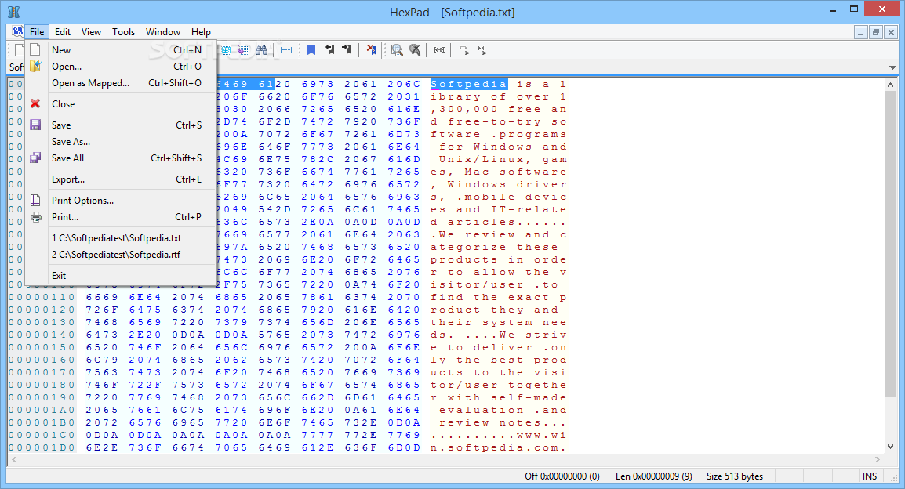Click the purple arrow dotted block icon
This screenshot has width=905, height=489.
tap(243, 50)
